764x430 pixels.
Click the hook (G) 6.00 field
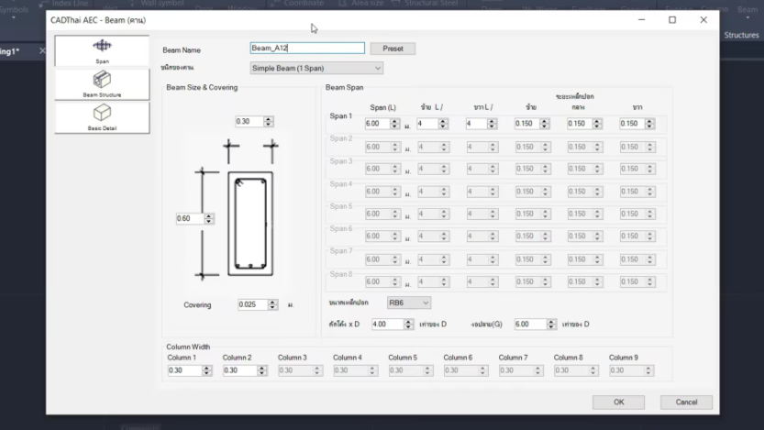530,324
